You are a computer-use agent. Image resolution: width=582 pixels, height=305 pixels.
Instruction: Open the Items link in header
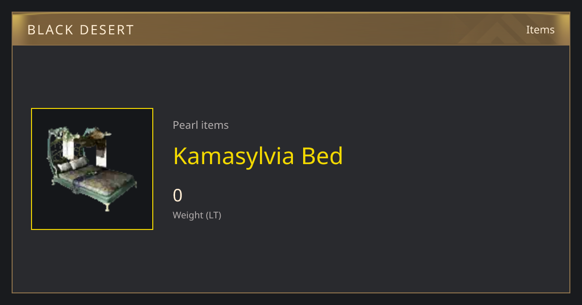pyautogui.click(x=540, y=30)
